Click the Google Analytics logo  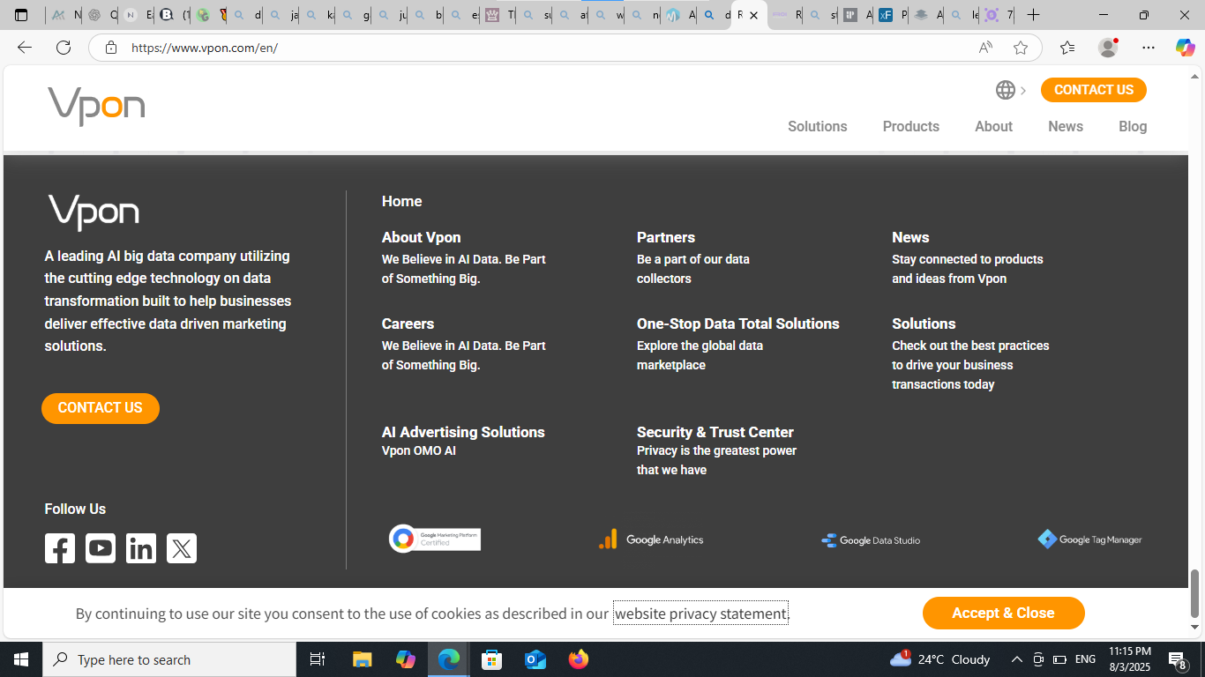[x=651, y=539]
